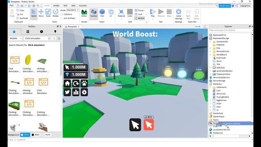Click the in-game stats bar chart icon
The height and width of the screenshot is (147, 261).
point(76,92)
